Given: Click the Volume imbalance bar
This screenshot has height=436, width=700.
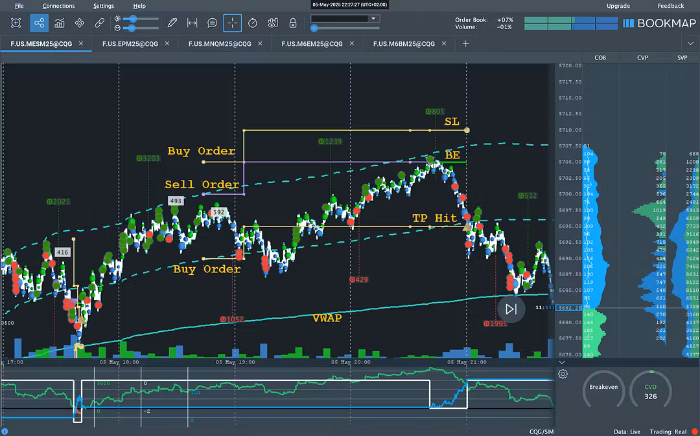Looking at the screenshot, I should pyautogui.click(x=571, y=27).
